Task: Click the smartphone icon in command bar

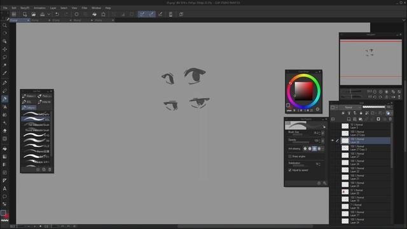Action: coord(170,14)
